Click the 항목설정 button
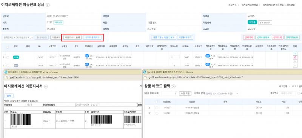302x138 pixels. pyautogui.click(x=42, y=37)
